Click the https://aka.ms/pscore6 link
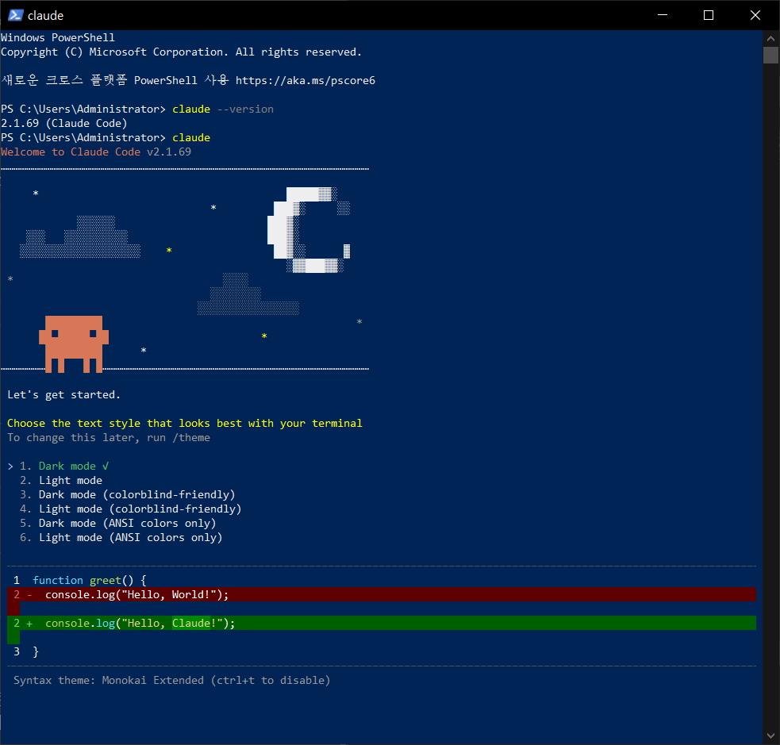Screen dimensions: 780x745 (x=305, y=81)
